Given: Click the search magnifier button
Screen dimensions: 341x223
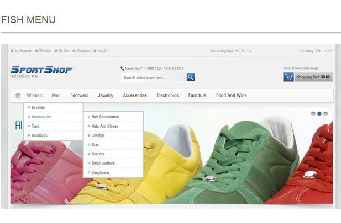Looking at the screenshot, I should [191, 78].
